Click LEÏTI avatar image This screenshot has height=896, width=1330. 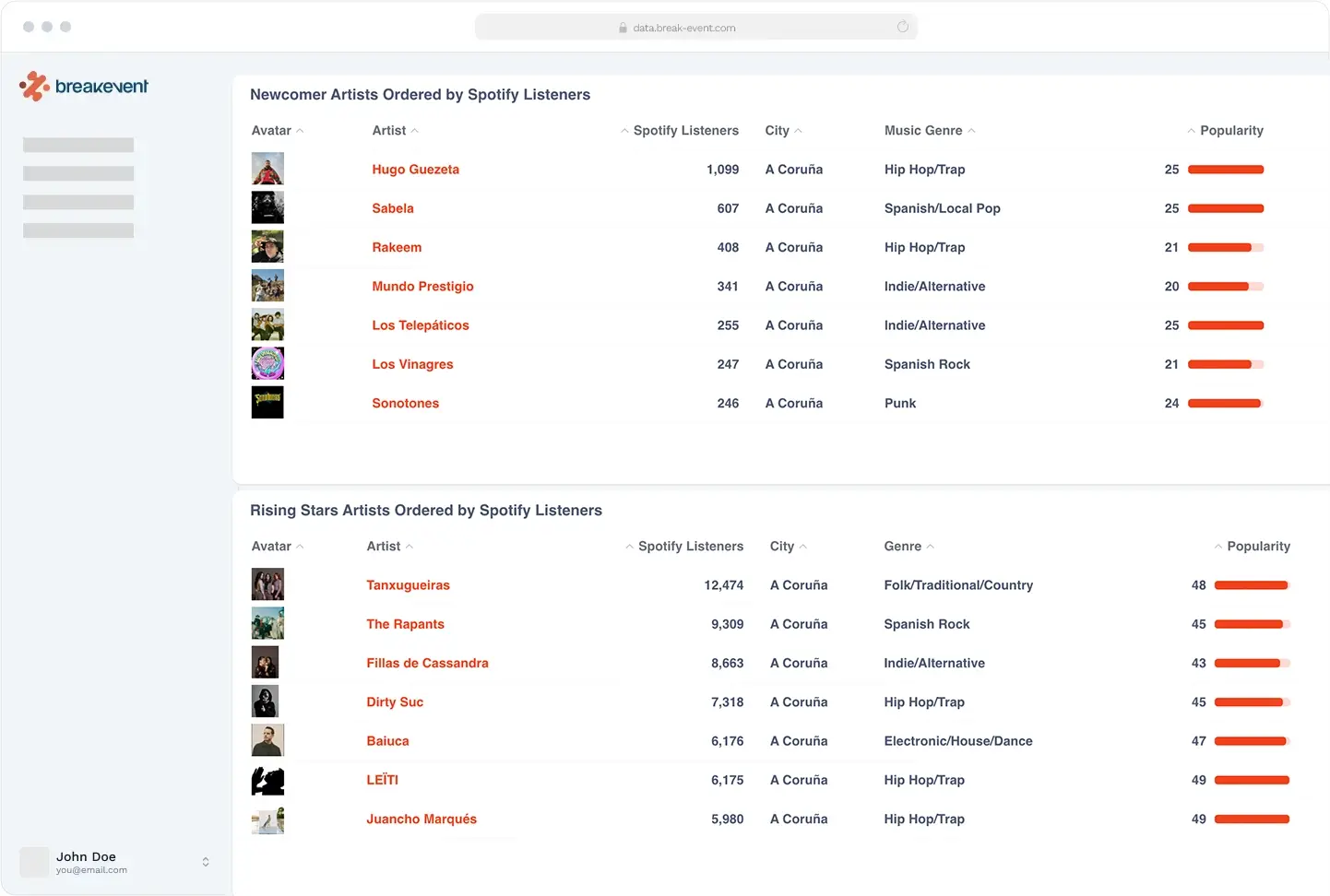267,780
